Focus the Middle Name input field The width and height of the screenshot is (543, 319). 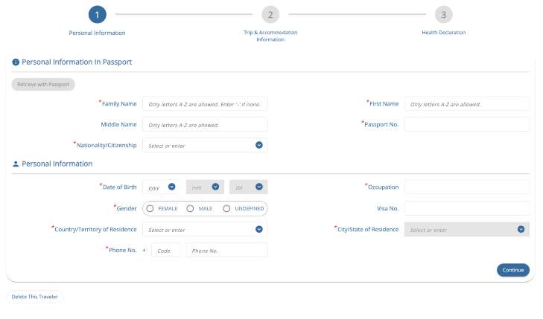pos(205,125)
